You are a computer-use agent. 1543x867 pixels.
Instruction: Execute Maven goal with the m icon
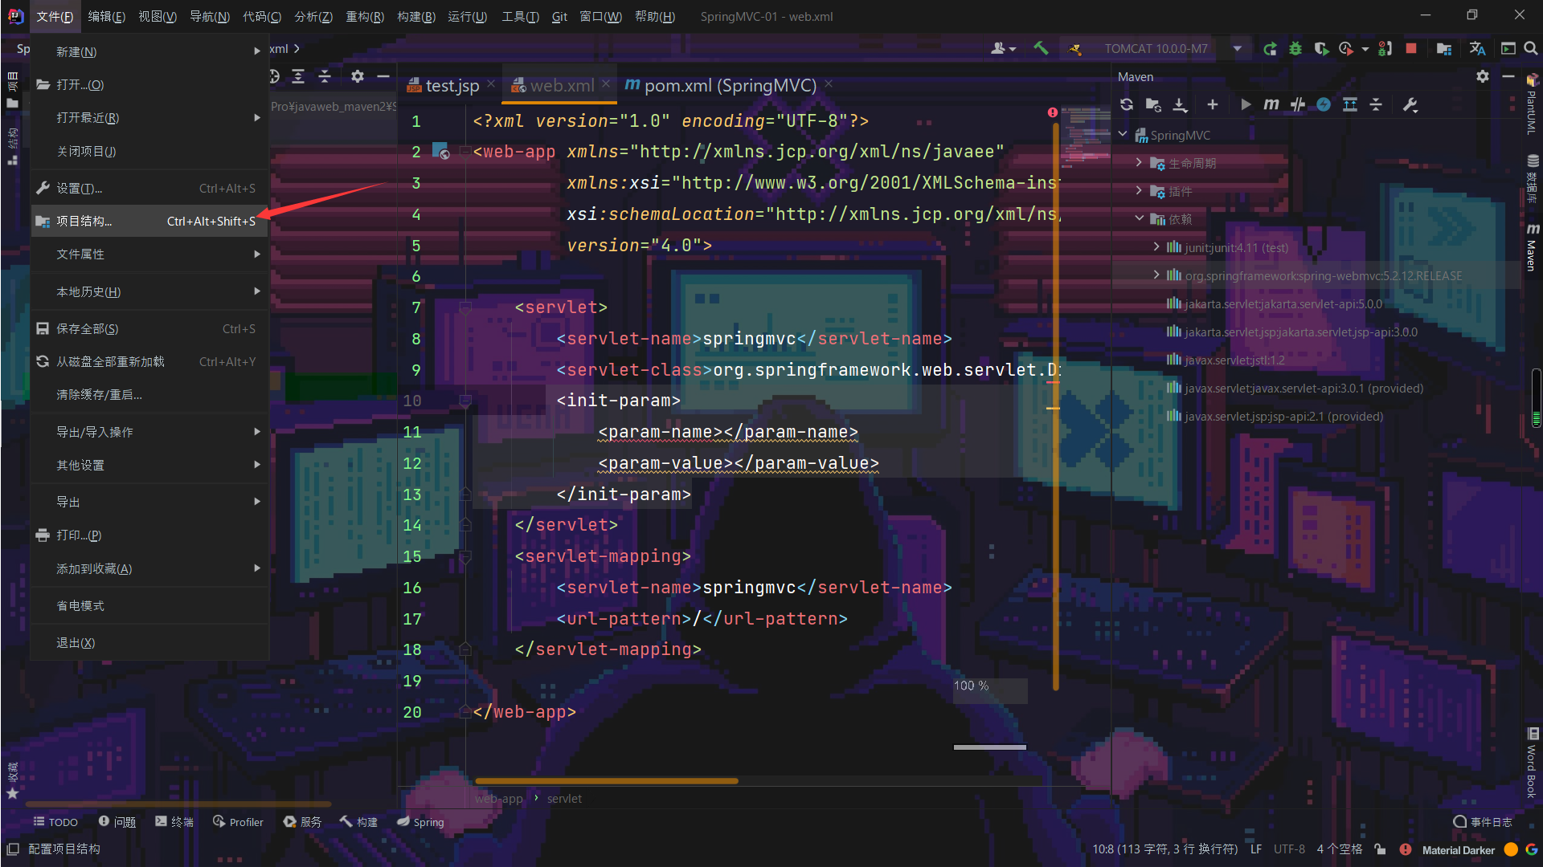coord(1271,104)
